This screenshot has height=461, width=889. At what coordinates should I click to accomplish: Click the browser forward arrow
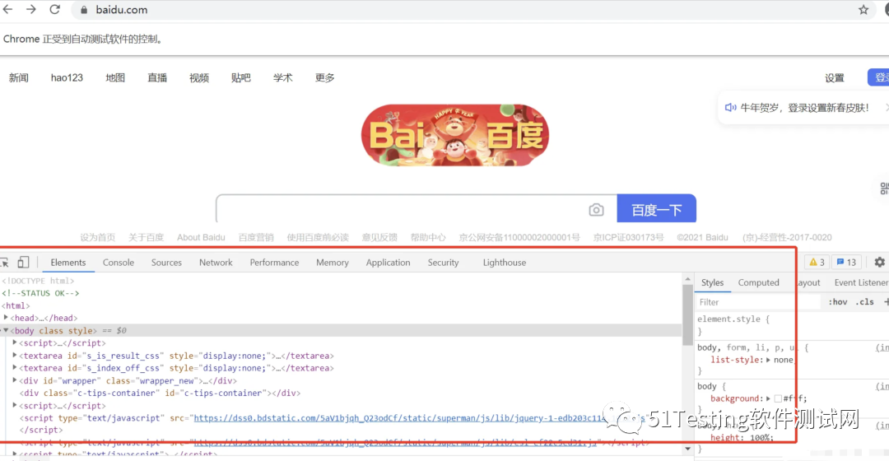tap(31, 10)
